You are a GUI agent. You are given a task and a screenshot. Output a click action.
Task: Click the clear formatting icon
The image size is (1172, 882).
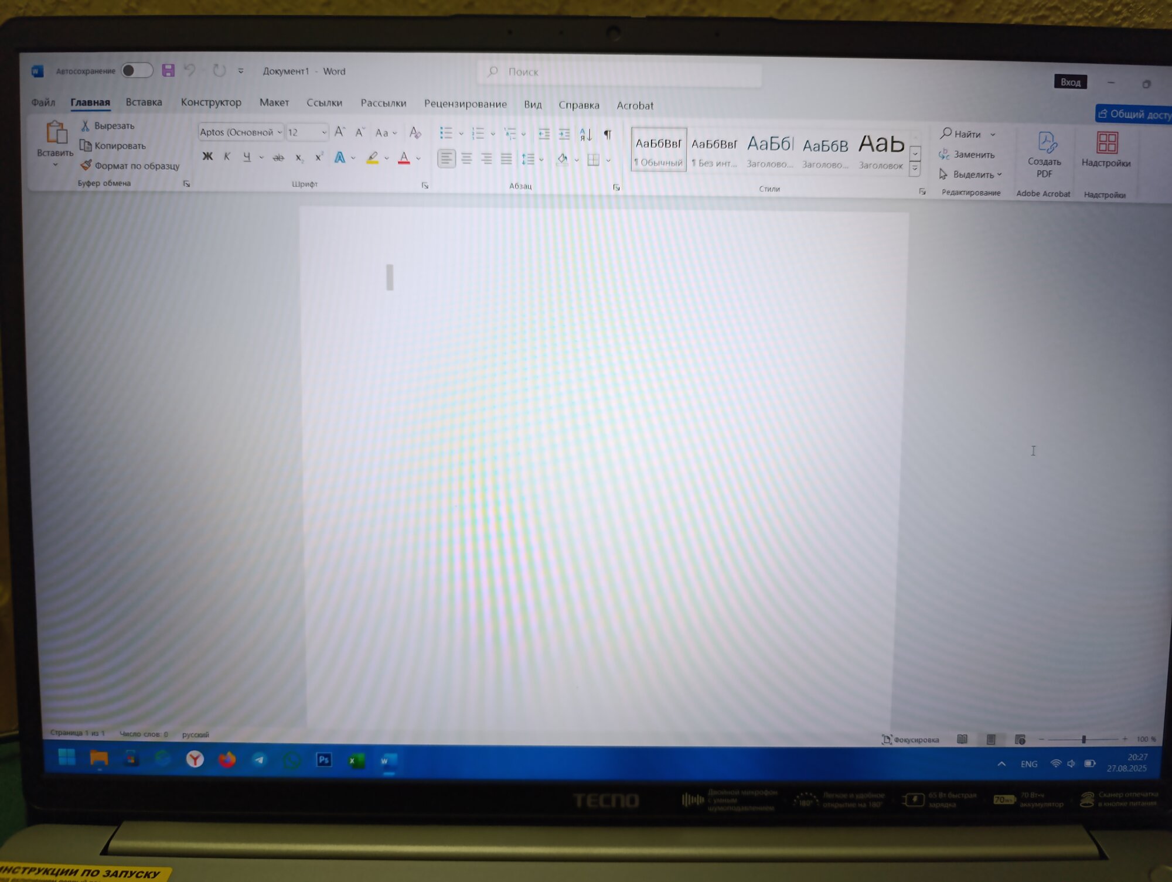pyautogui.click(x=415, y=133)
